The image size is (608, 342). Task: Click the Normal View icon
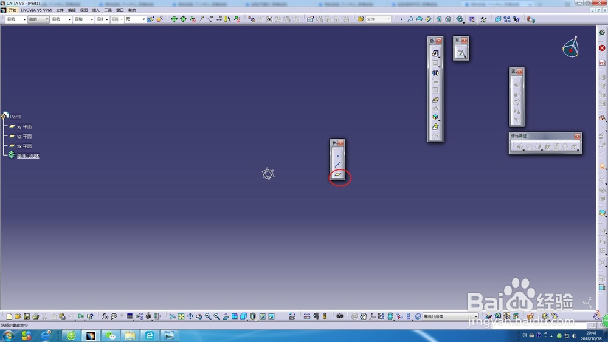226,316
